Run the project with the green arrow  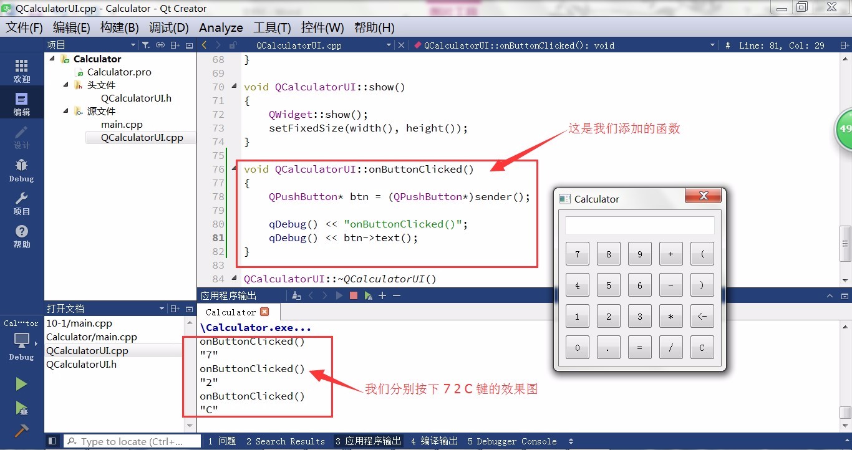click(x=22, y=385)
